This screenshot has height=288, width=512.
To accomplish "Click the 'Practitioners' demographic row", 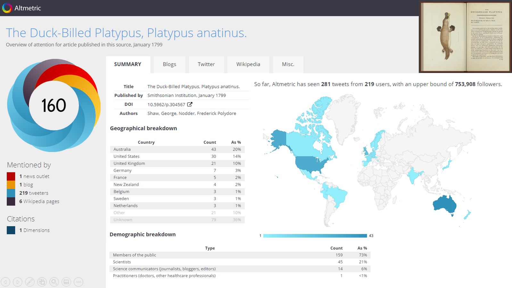I will pos(240,276).
